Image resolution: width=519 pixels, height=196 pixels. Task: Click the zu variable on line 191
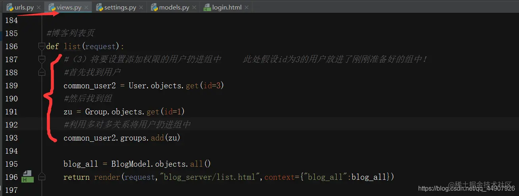[68, 112]
